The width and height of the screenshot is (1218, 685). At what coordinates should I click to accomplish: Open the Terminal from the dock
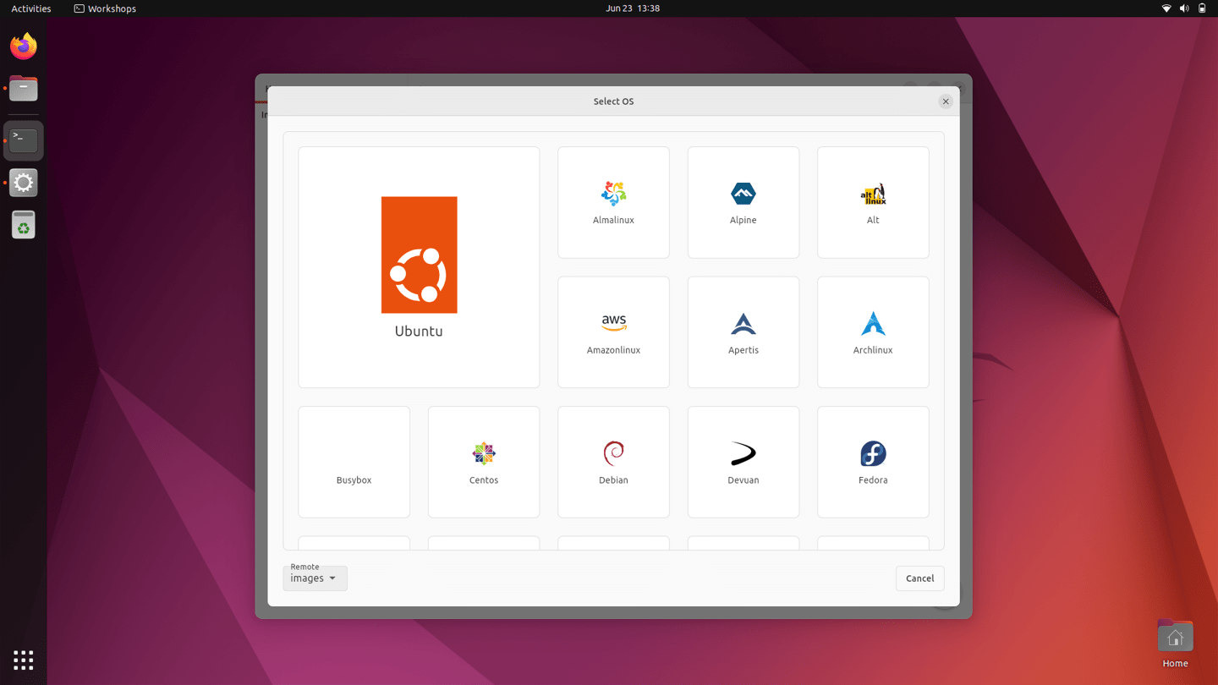point(23,140)
